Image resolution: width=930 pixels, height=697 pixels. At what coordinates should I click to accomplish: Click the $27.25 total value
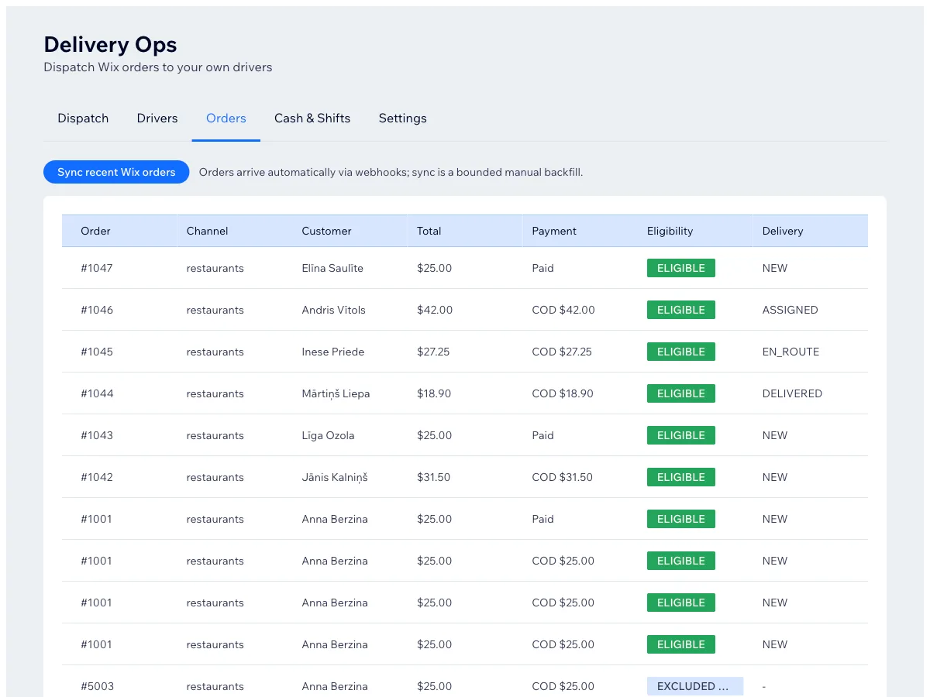(x=433, y=352)
